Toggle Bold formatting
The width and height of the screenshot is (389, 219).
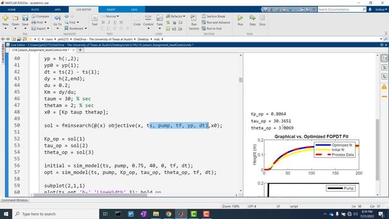tap(103, 23)
